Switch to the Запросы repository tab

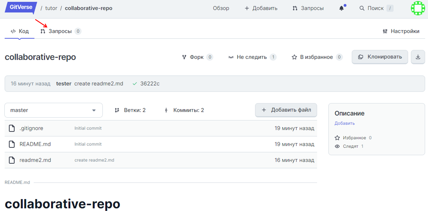coord(60,31)
